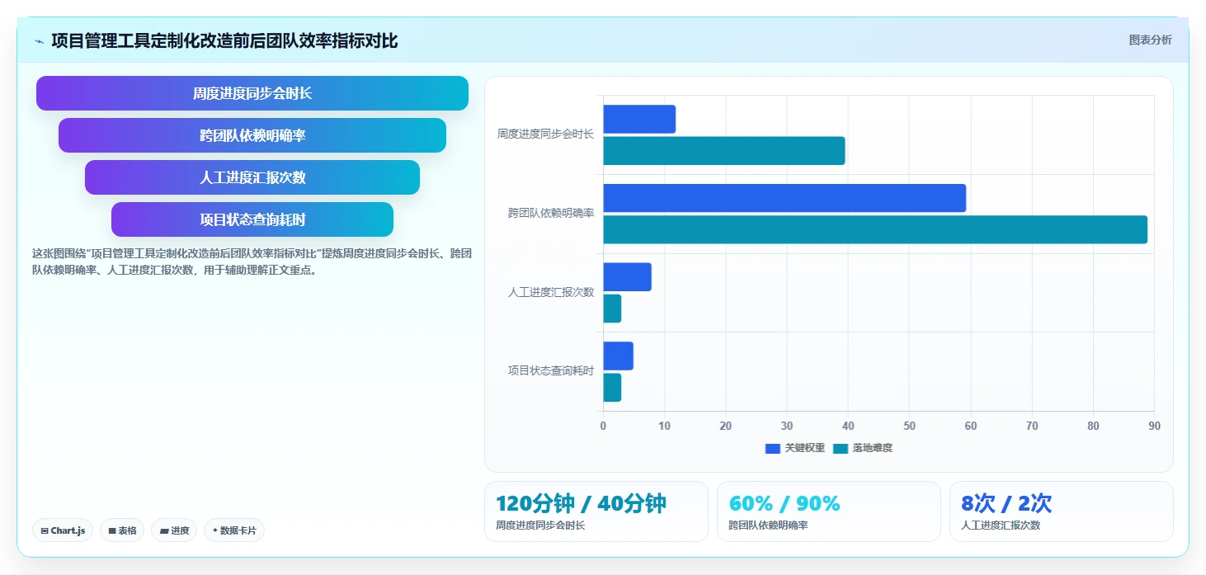
Task: Click the teal bar for 周度进度同步会时长
Action: point(724,151)
